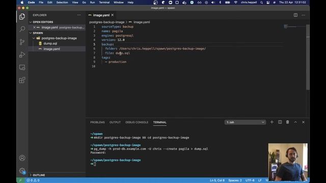Open the Source Control view
This screenshot has height=183, width=326.
22,42
